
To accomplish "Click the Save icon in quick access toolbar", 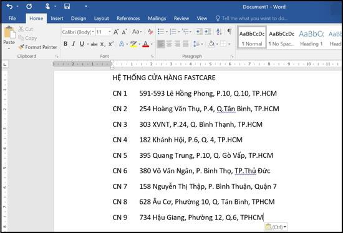I will (x=67, y=6).
